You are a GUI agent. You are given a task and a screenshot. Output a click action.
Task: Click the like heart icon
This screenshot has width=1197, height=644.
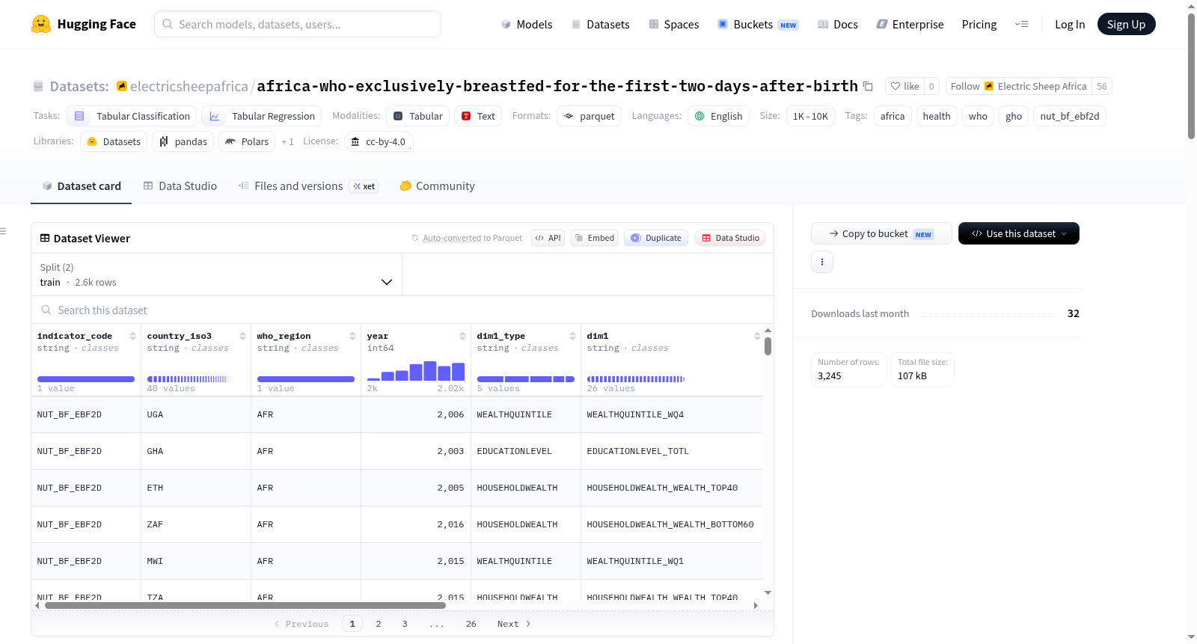[x=896, y=86]
